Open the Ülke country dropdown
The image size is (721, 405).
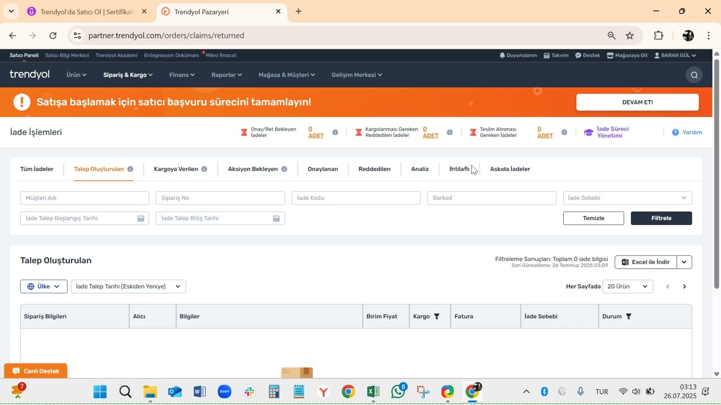(x=44, y=287)
